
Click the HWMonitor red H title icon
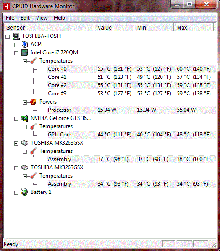[x=6, y=6]
